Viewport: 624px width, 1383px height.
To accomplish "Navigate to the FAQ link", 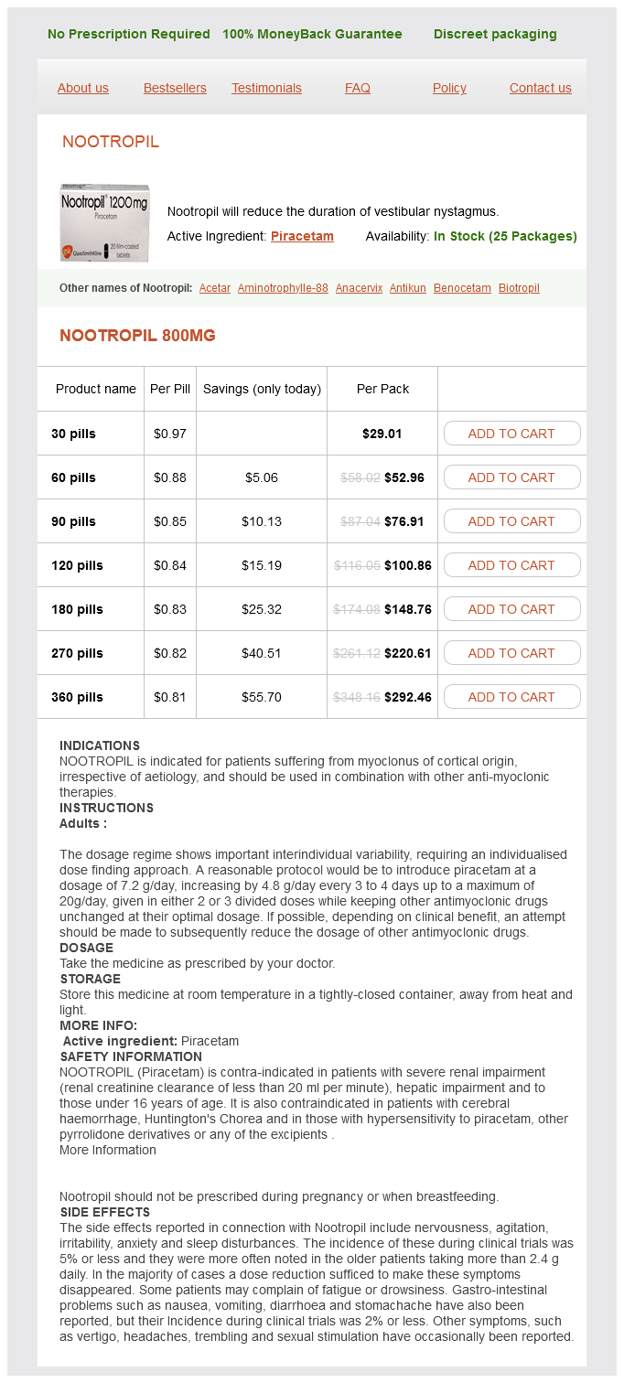I will point(358,88).
